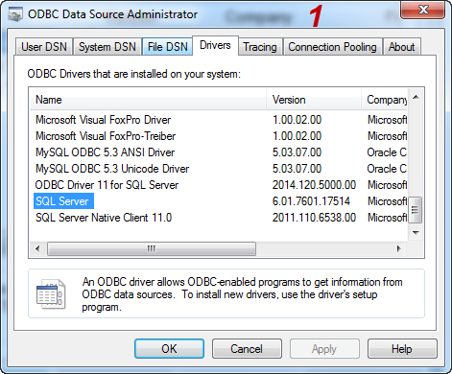
Task: Switch to the User DSN tab
Action: click(44, 47)
